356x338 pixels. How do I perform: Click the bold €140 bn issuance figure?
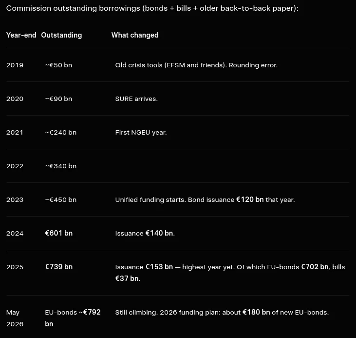click(x=159, y=233)
